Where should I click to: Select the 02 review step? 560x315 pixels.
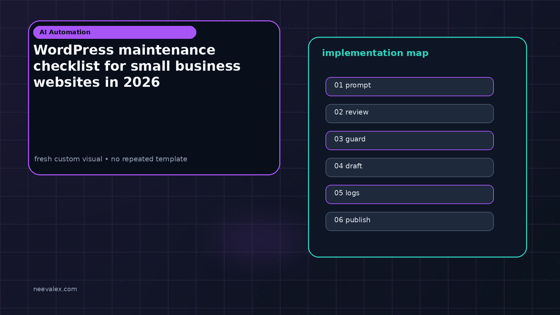point(409,113)
